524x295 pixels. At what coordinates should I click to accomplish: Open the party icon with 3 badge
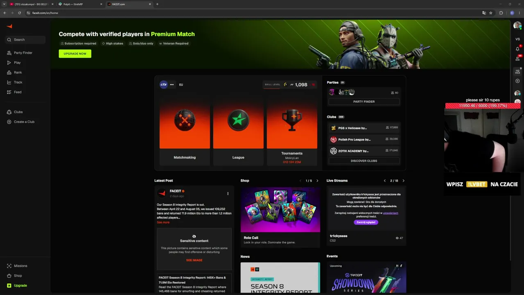(517, 71)
